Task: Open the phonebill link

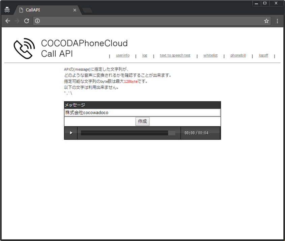Action: (238, 55)
